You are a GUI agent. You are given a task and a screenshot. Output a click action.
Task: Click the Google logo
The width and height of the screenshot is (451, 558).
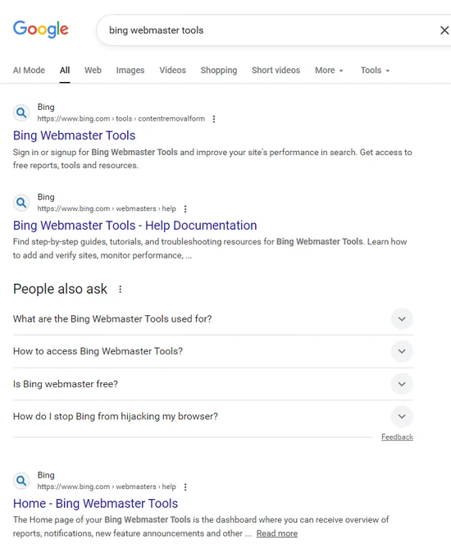point(40,29)
